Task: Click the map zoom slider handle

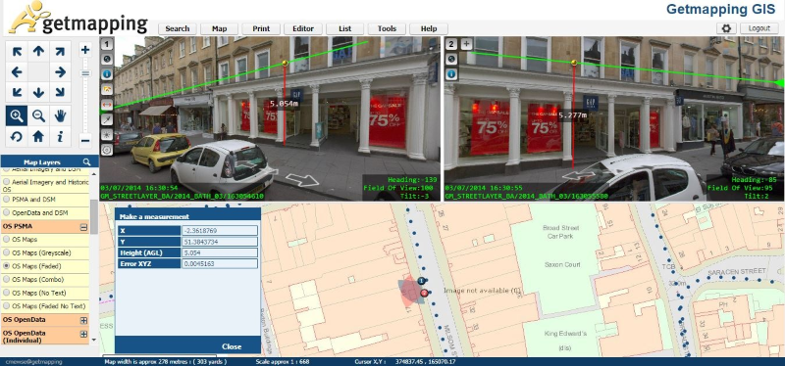Action: (x=85, y=73)
